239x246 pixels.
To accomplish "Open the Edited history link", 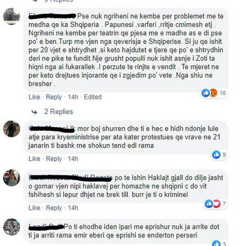I will click(x=93, y=97).
